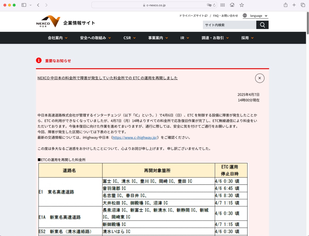The height and width of the screenshot is (236, 309).
Task: Open the start page grid icon
Action: 222,5
